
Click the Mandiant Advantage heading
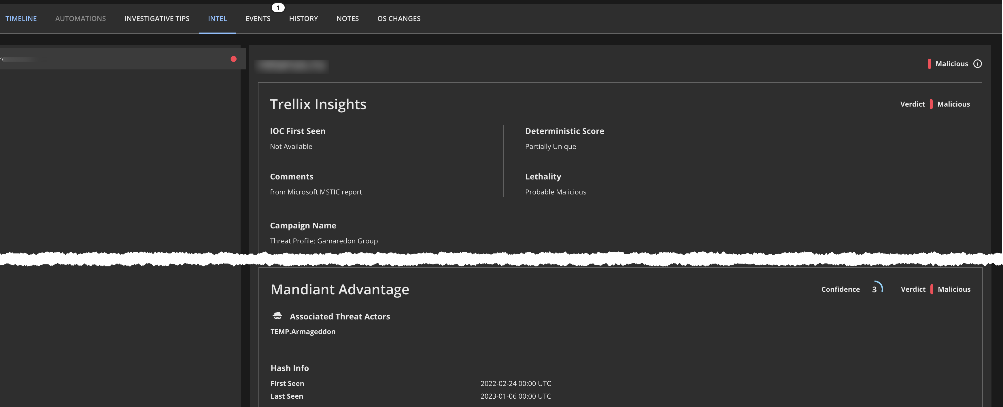340,289
